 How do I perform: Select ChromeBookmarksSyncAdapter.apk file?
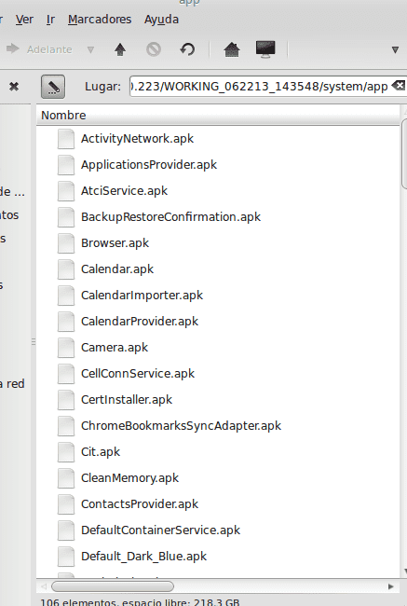(181, 425)
